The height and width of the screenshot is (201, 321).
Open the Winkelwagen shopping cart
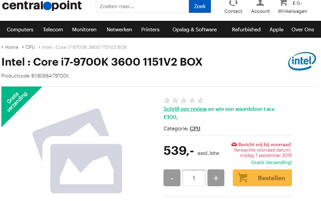click(284, 3)
